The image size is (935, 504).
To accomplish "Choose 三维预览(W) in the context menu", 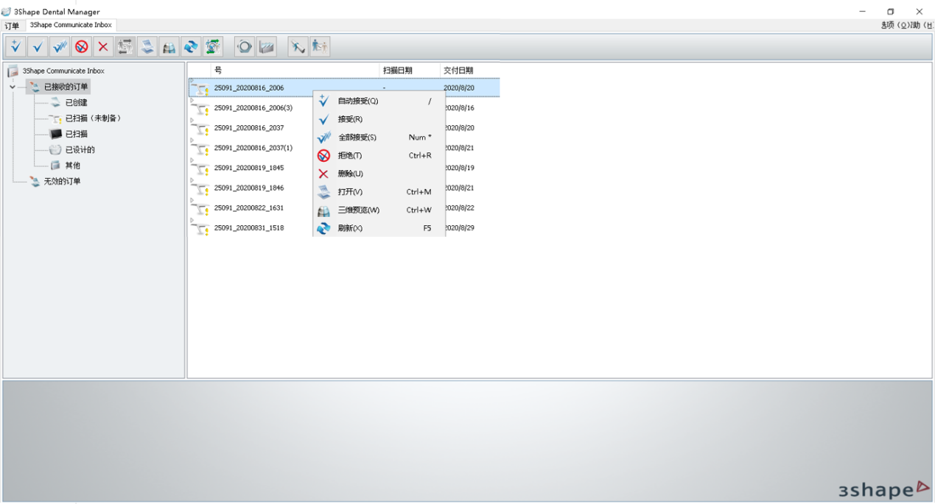I will [x=379, y=210].
